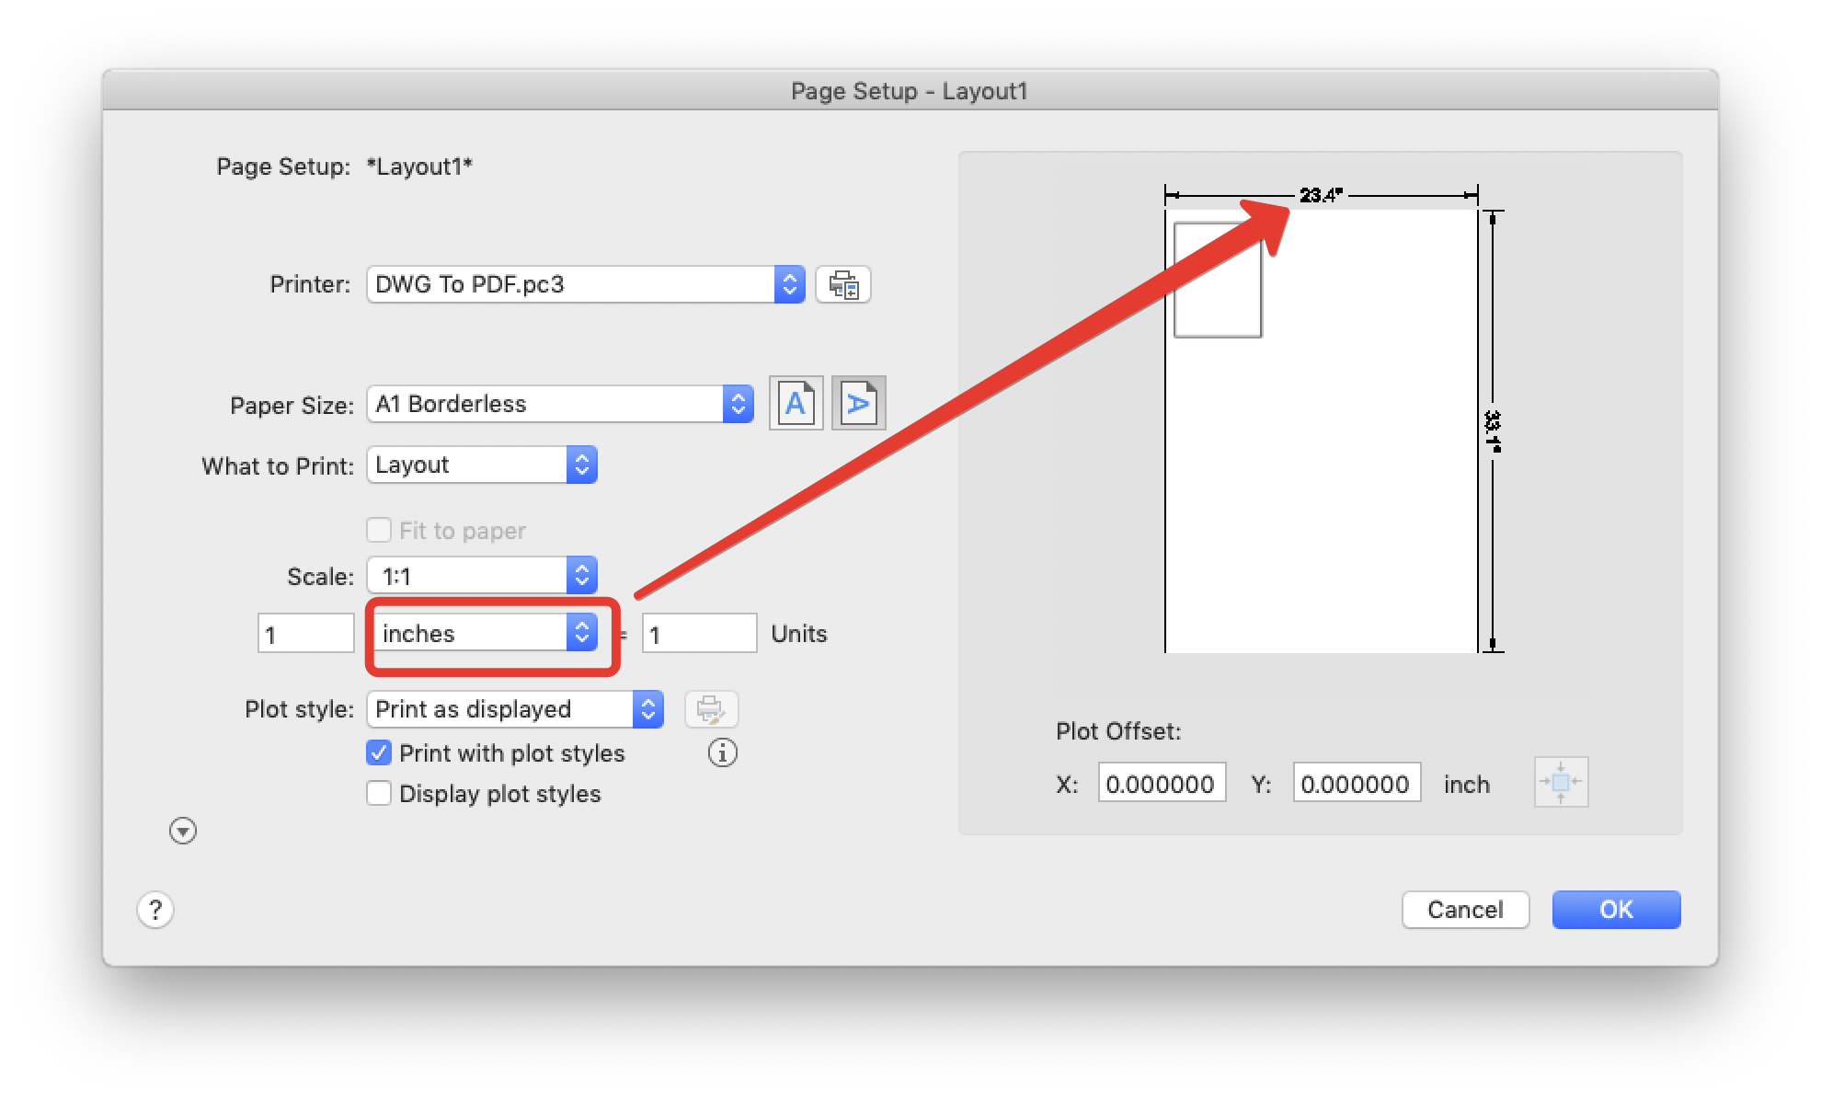This screenshot has height=1102, width=1821.
Task: Enable Display plot styles checkbox
Action: point(379,794)
